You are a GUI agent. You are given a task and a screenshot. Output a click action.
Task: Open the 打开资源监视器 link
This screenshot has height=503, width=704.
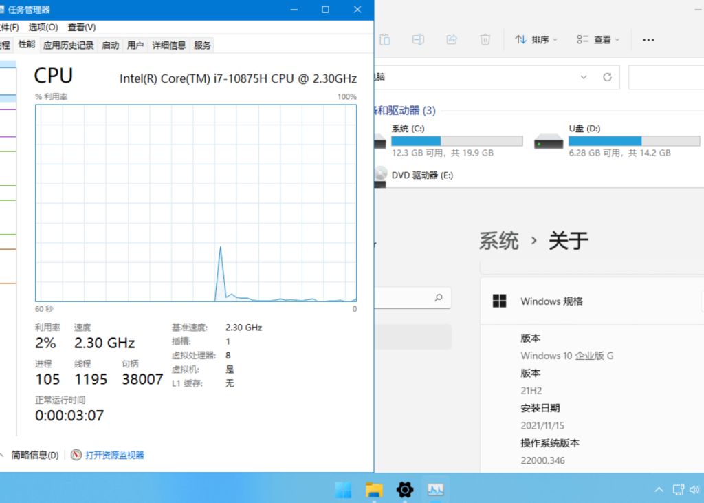click(x=115, y=455)
